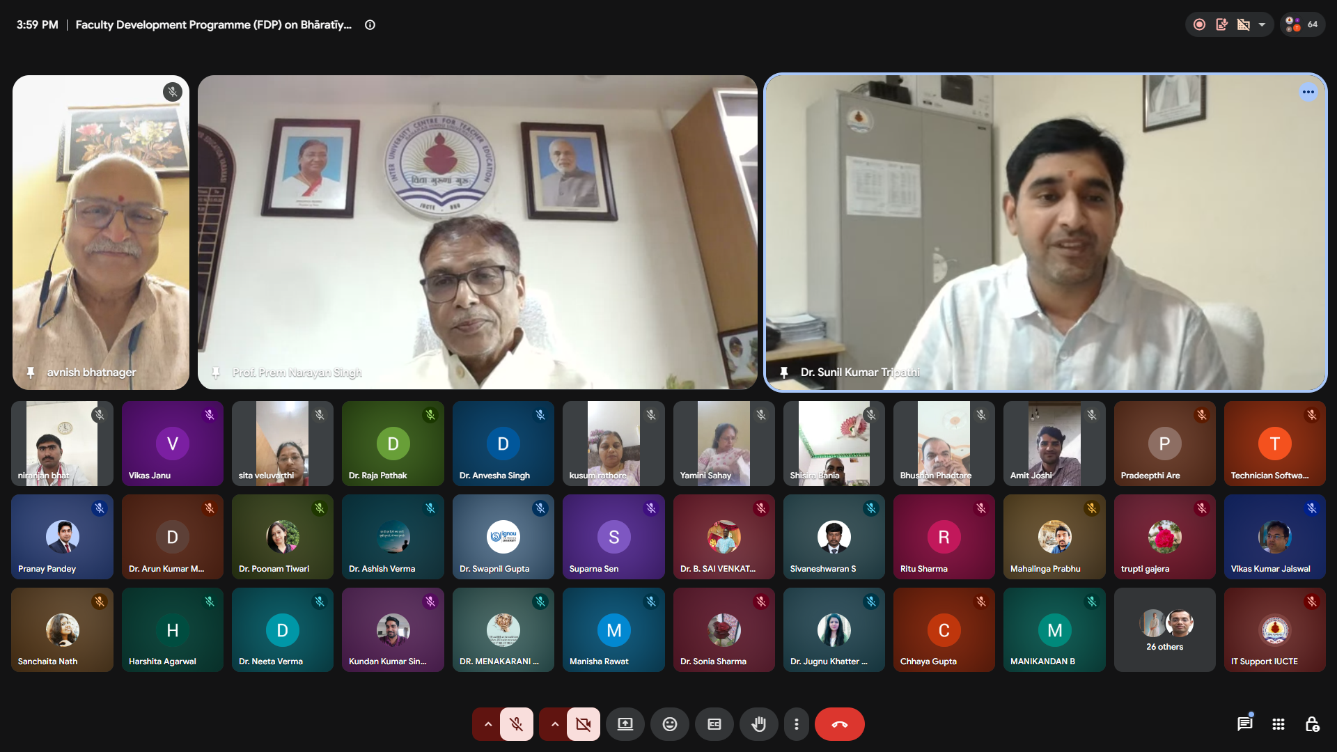Toggle the microphone mute button
This screenshot has height=752, width=1337.
(x=516, y=724)
